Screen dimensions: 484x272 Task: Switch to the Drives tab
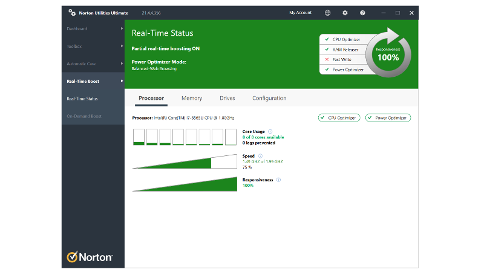point(227,98)
